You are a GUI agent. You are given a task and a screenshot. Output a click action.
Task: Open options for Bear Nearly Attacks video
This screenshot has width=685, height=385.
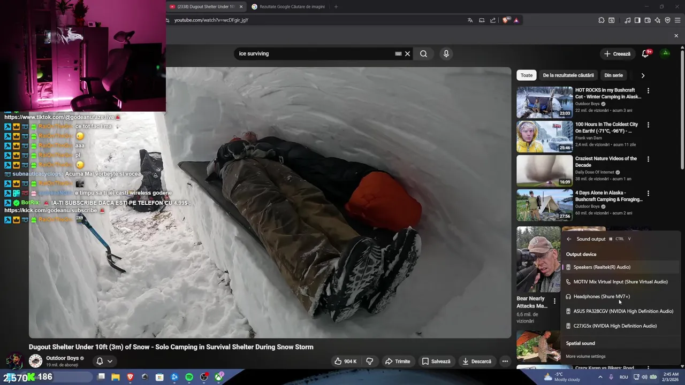coord(554,302)
